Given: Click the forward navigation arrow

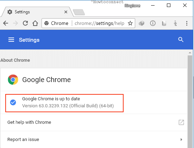Looking at the screenshot, I should pyautogui.click(x=15, y=23).
